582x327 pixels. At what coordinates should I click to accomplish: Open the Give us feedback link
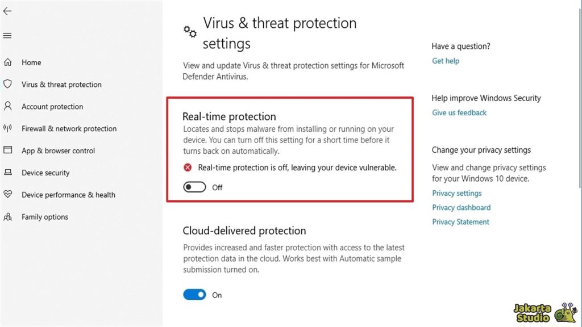pos(459,112)
